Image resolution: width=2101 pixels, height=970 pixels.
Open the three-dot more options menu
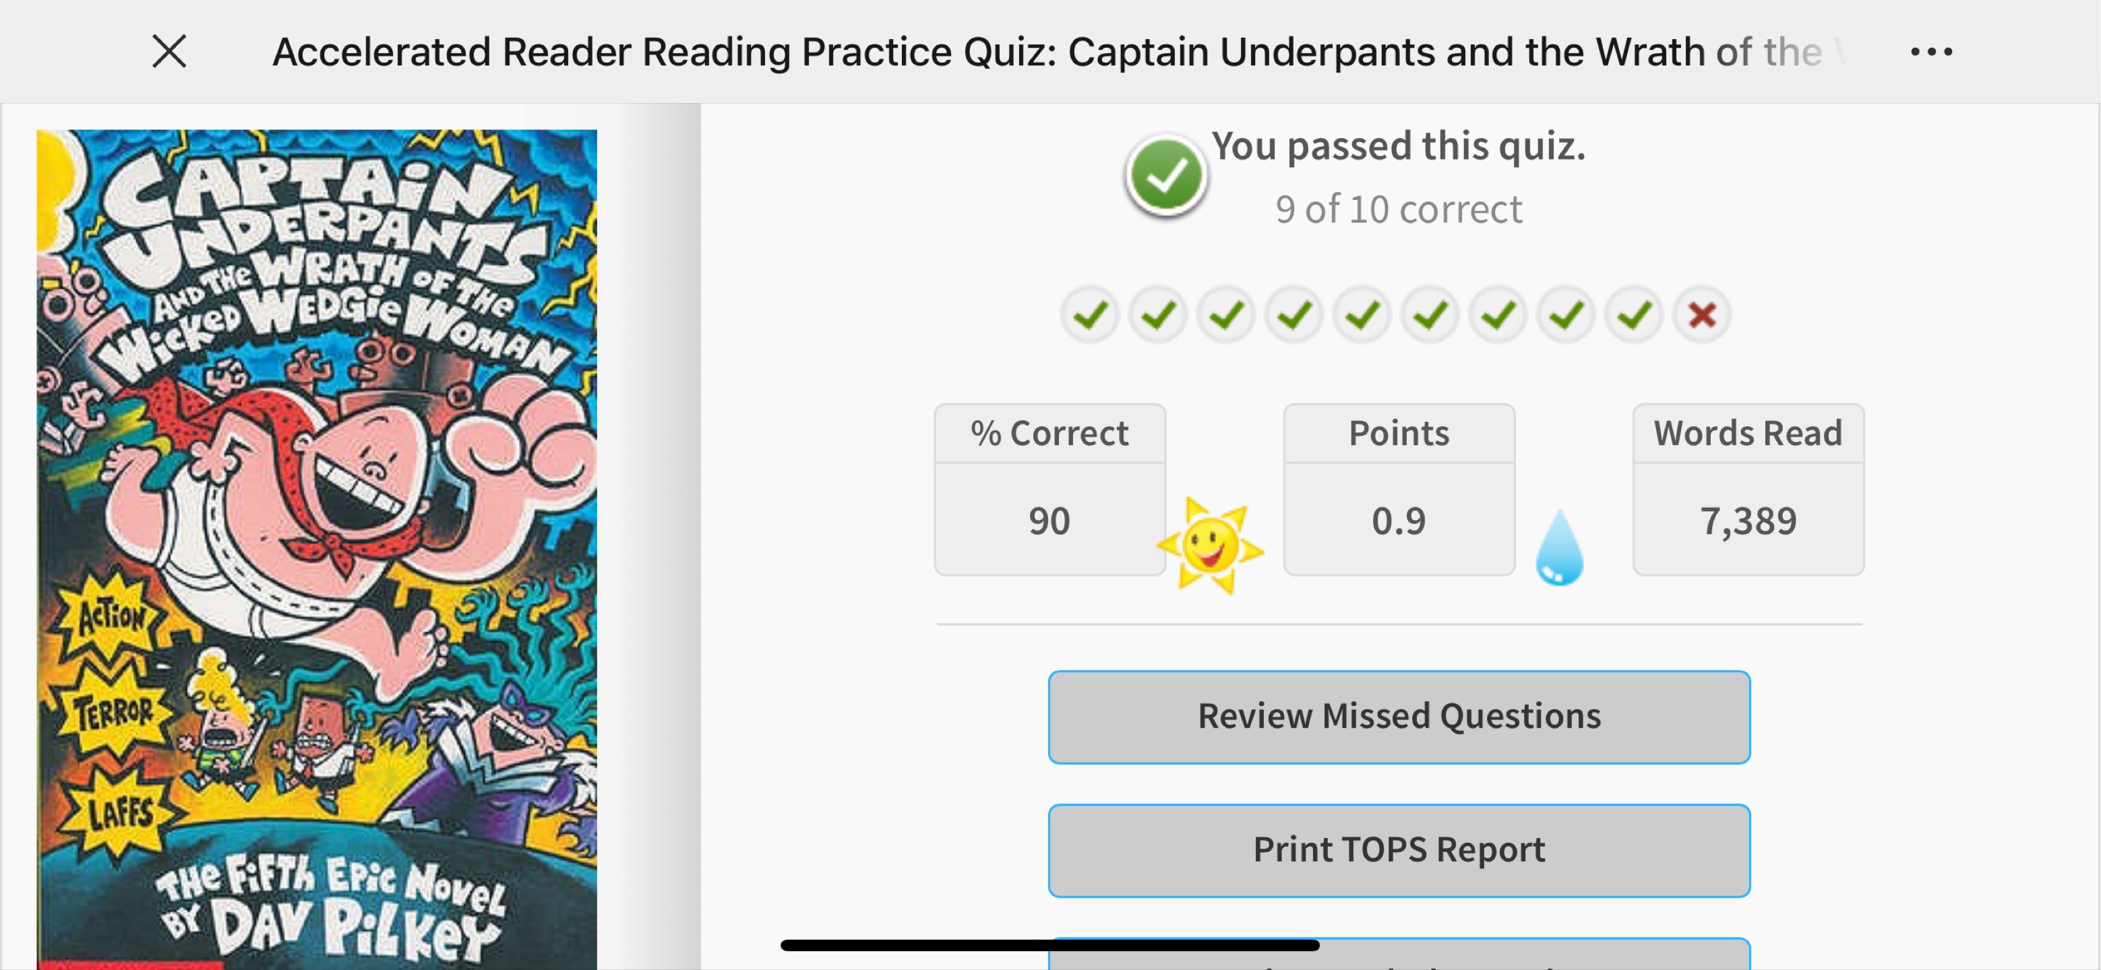1931,52
